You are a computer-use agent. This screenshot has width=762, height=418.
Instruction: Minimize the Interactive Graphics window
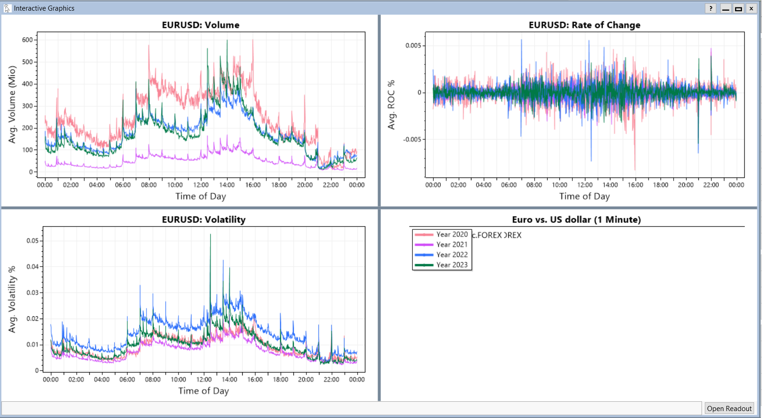tap(725, 8)
